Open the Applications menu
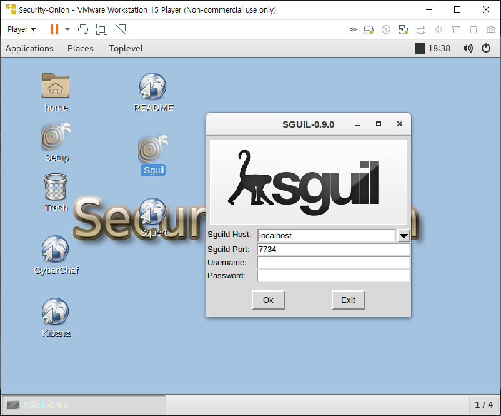Viewport: 501px width, 416px height. [x=29, y=48]
